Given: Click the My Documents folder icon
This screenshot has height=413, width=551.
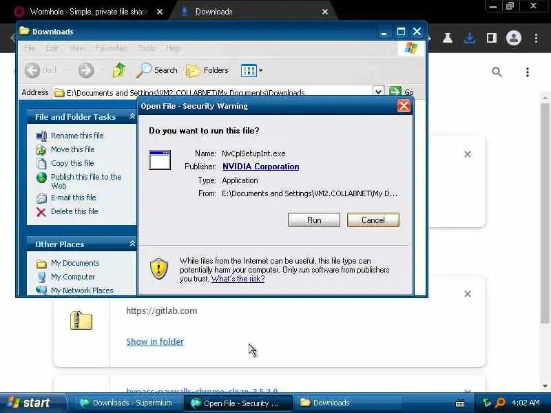Looking at the screenshot, I should (x=41, y=264).
